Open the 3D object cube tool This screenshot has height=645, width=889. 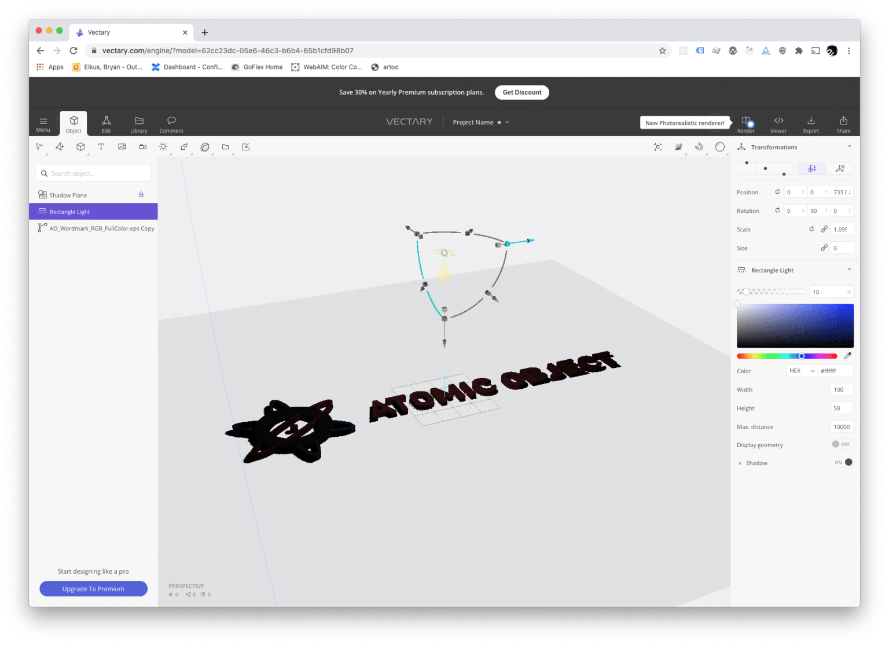(80, 147)
